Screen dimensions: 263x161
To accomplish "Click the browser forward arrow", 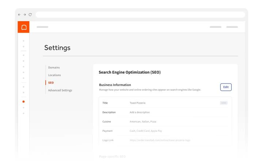I will click(x=25, y=15).
